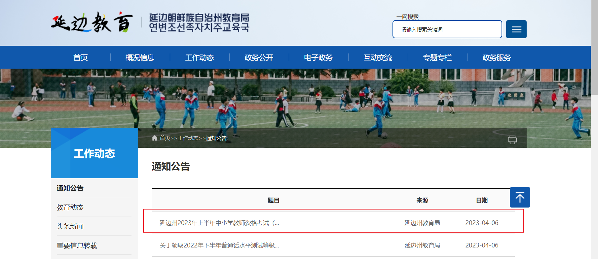This screenshot has height=259, width=598.
Task: Click the 题目 column header
Action: [x=274, y=200]
